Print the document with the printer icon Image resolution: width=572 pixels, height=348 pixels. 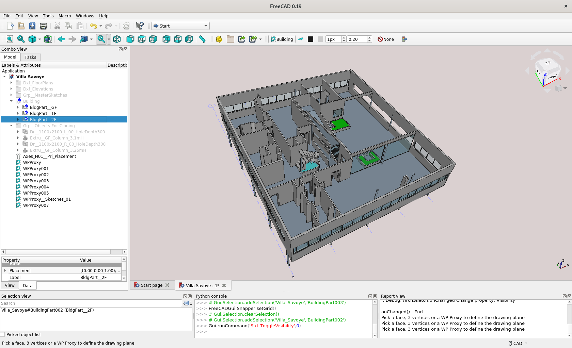click(44, 26)
